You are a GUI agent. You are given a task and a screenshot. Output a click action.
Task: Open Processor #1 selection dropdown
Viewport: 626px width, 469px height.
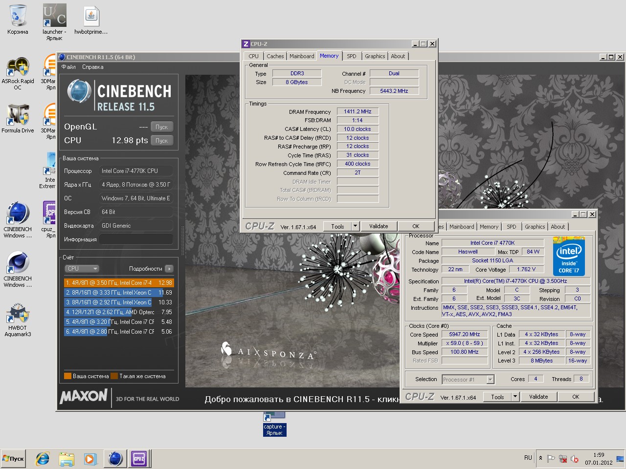tap(468, 380)
